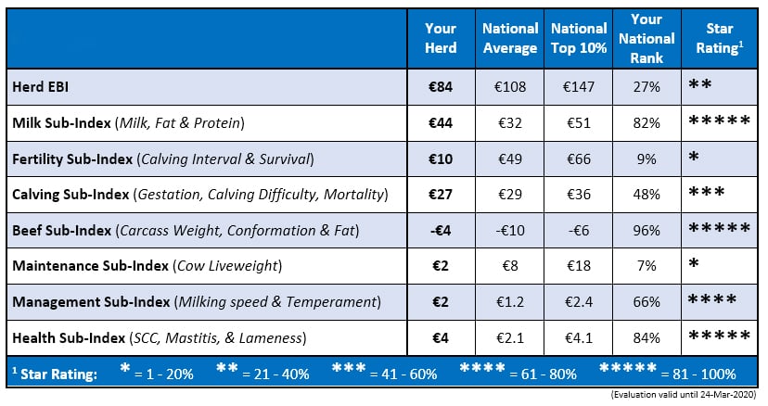This screenshot has width=768, height=406.
Task: Select the Management Sub-Index four-star rating
Action: click(x=712, y=300)
